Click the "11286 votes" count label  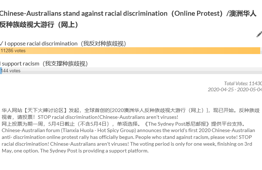point(13,51)
